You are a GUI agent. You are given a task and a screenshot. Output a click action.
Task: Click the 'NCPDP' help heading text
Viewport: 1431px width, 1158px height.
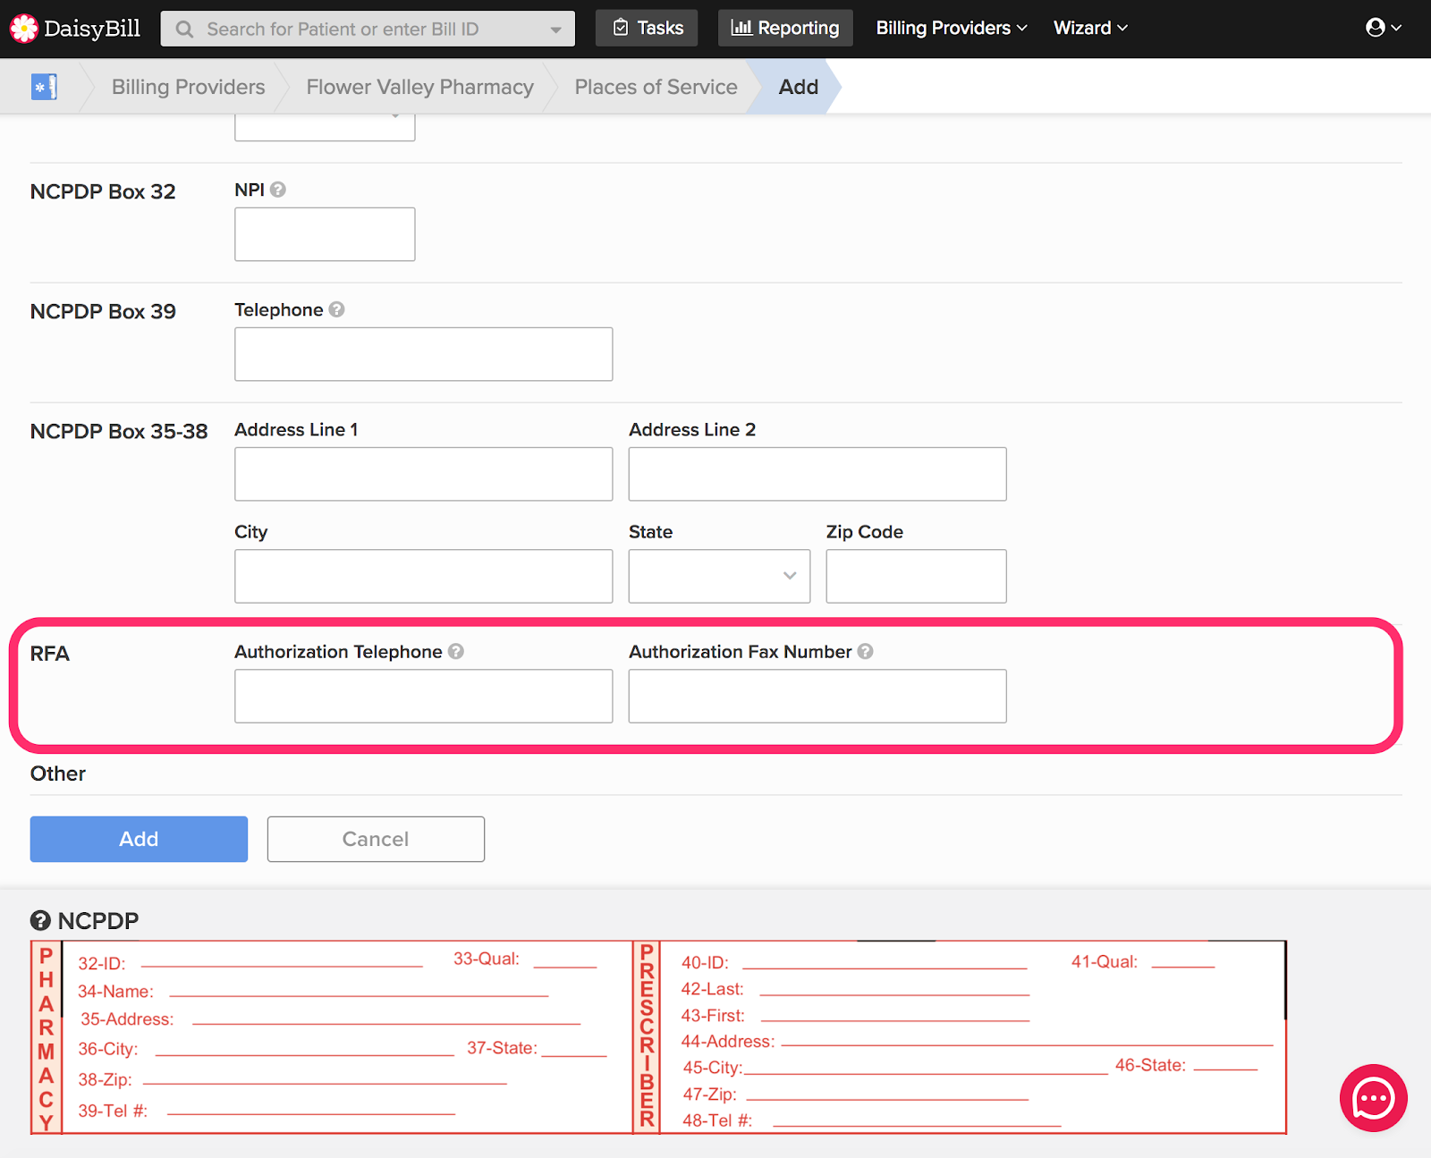(98, 920)
